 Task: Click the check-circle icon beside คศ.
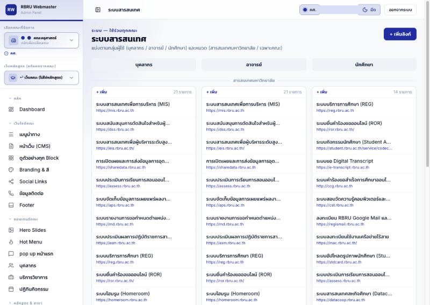click(x=6, y=54)
